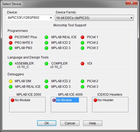
Task: Click the MPLAB SIM label
Action: 23,81
